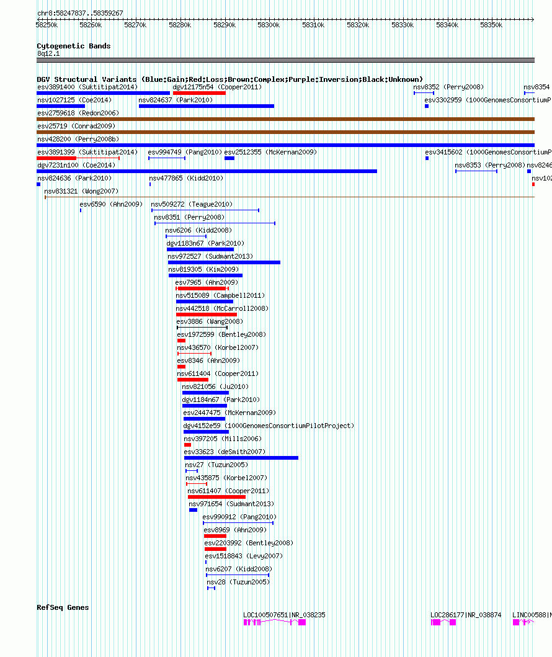
Task: Select dgv4152e59 (1000GenomesConsortiumPilotProject) label
Action: pyautogui.click(x=269, y=426)
